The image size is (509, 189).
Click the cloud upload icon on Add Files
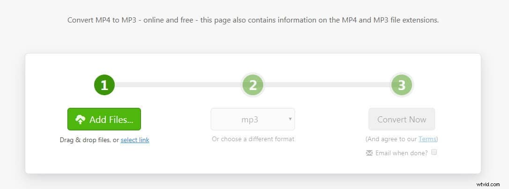80,120
